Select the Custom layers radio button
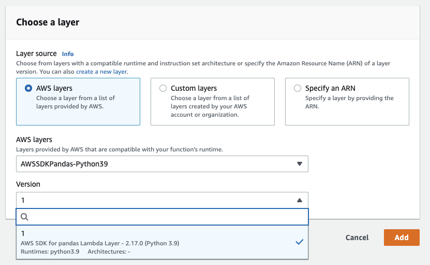Viewport: 430px width, 265px height. [163, 88]
